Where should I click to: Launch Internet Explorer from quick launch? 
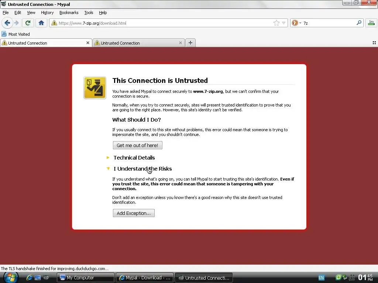tap(29, 278)
